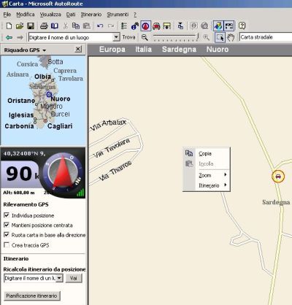Open the Strumenti menu
The image size is (292, 305).
(118, 15)
